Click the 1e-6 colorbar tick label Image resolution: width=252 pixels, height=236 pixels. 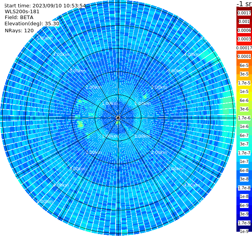tap(244, 126)
